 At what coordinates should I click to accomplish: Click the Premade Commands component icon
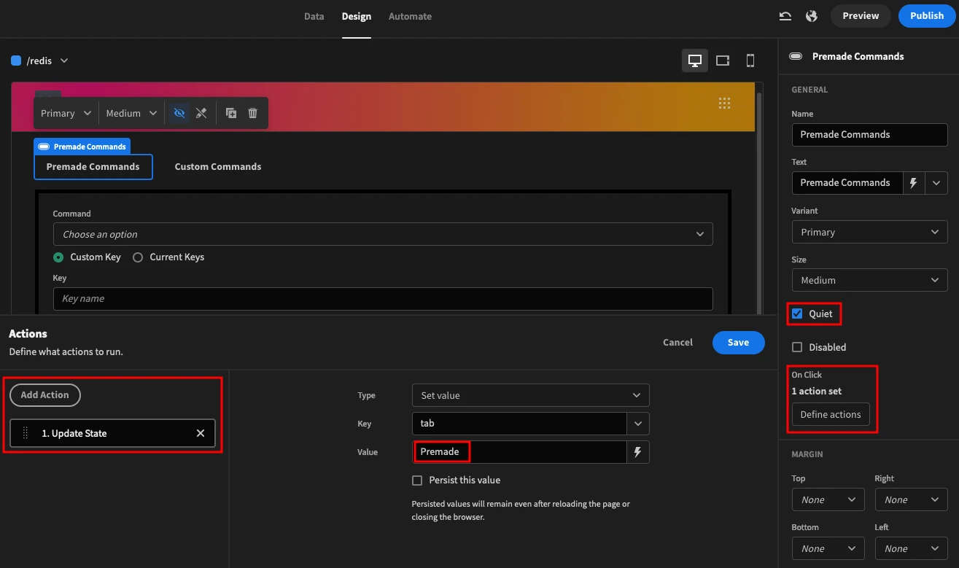796,56
